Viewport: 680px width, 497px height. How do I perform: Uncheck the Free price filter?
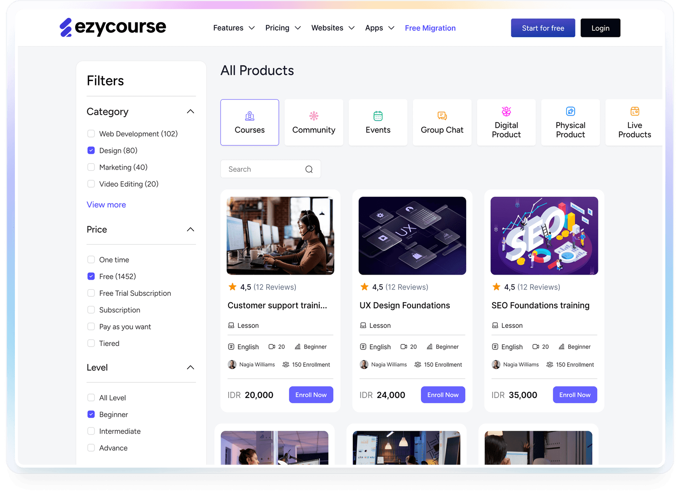point(91,276)
